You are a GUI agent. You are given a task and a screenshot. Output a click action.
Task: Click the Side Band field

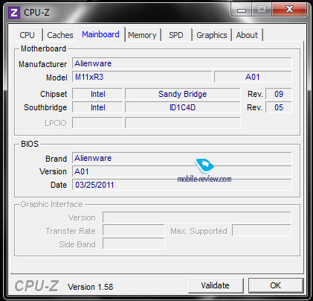pos(134,244)
